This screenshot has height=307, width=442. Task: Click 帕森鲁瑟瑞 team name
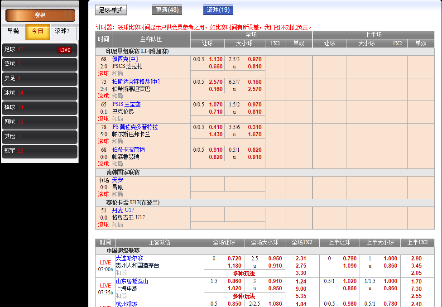(x=126, y=157)
